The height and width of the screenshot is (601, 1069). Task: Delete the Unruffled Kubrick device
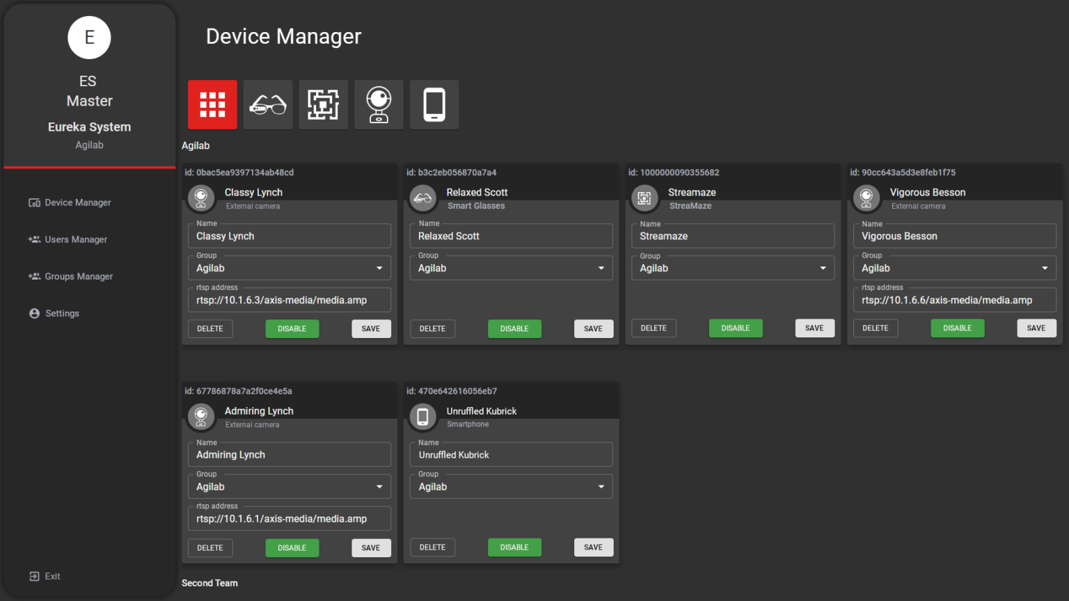[x=432, y=547]
